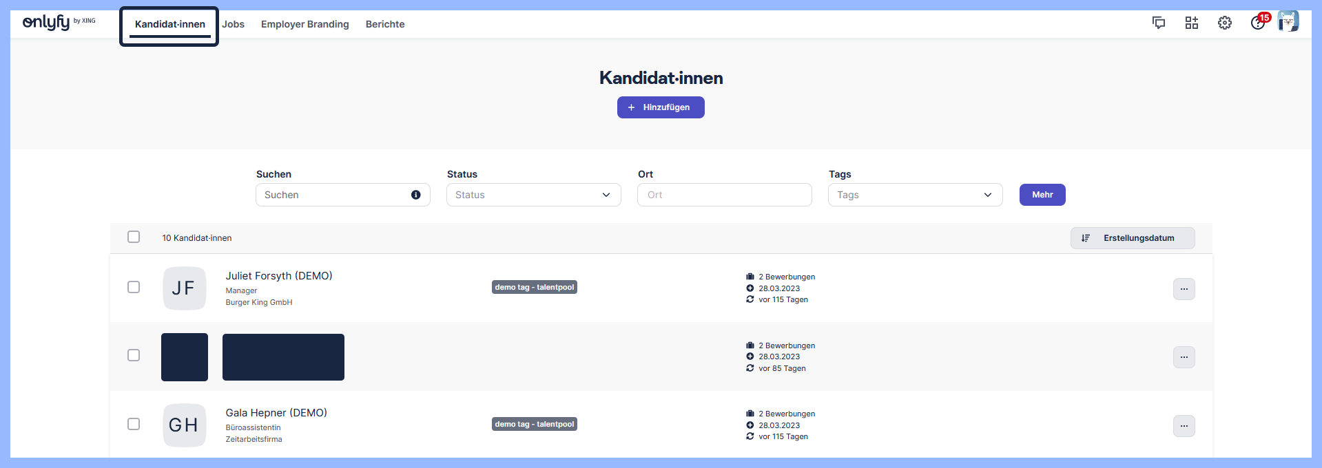Select Gala Hepner's checkbox
The width and height of the screenshot is (1322, 468).
click(x=134, y=424)
